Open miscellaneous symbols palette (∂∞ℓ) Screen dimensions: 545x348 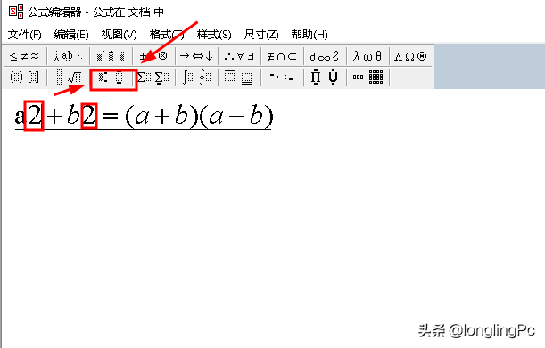325,56
